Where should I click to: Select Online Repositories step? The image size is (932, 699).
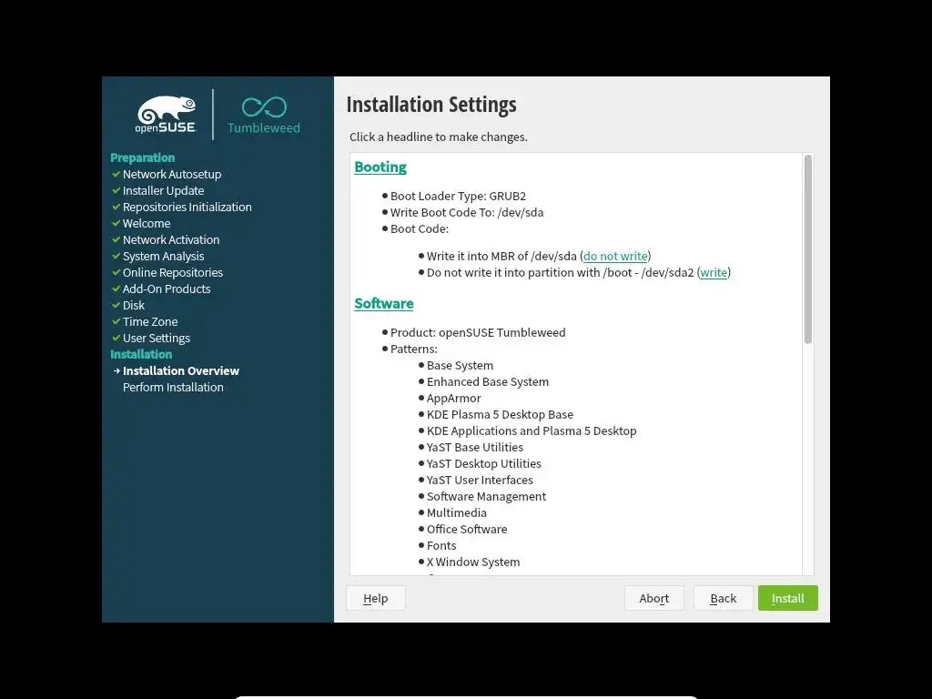[x=173, y=272]
